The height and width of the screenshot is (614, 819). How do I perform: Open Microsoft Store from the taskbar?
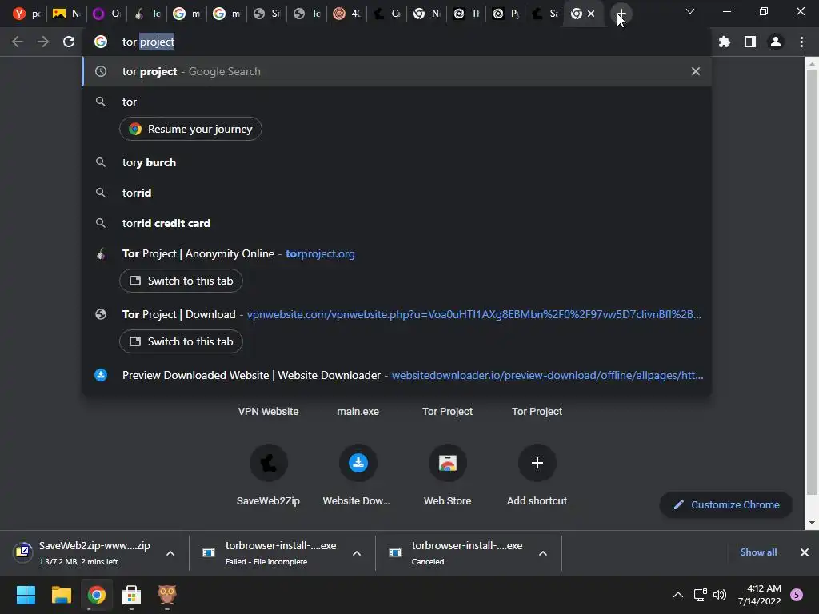click(132, 595)
